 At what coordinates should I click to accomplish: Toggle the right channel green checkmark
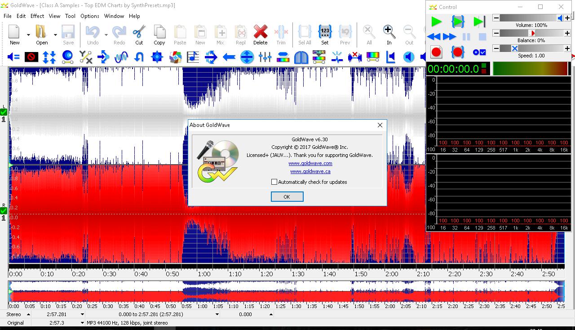[x=4, y=211]
